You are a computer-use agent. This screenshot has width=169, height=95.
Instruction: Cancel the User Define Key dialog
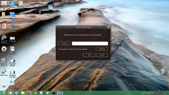coord(102,55)
